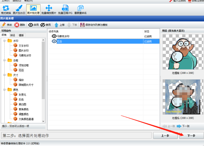The height and width of the screenshot is (146, 204).
Task: Click the 边框 folder icon
Action: click(x=10, y=60)
